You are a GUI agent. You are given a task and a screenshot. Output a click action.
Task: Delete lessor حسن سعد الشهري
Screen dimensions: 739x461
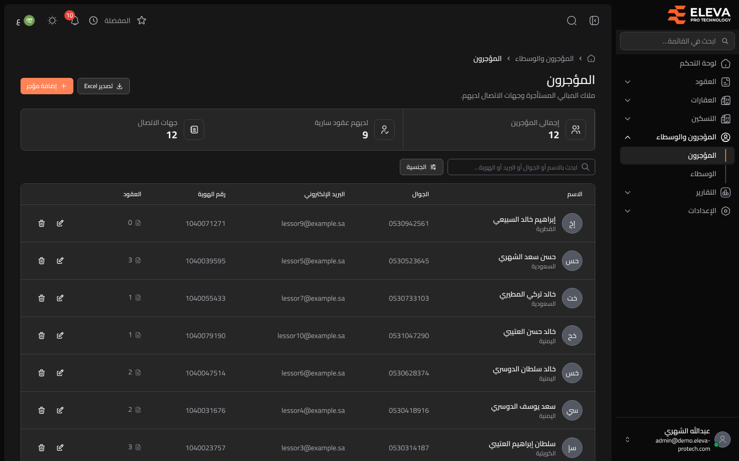click(x=42, y=261)
